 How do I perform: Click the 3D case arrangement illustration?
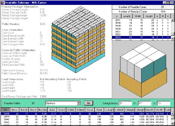[x=143, y=70]
